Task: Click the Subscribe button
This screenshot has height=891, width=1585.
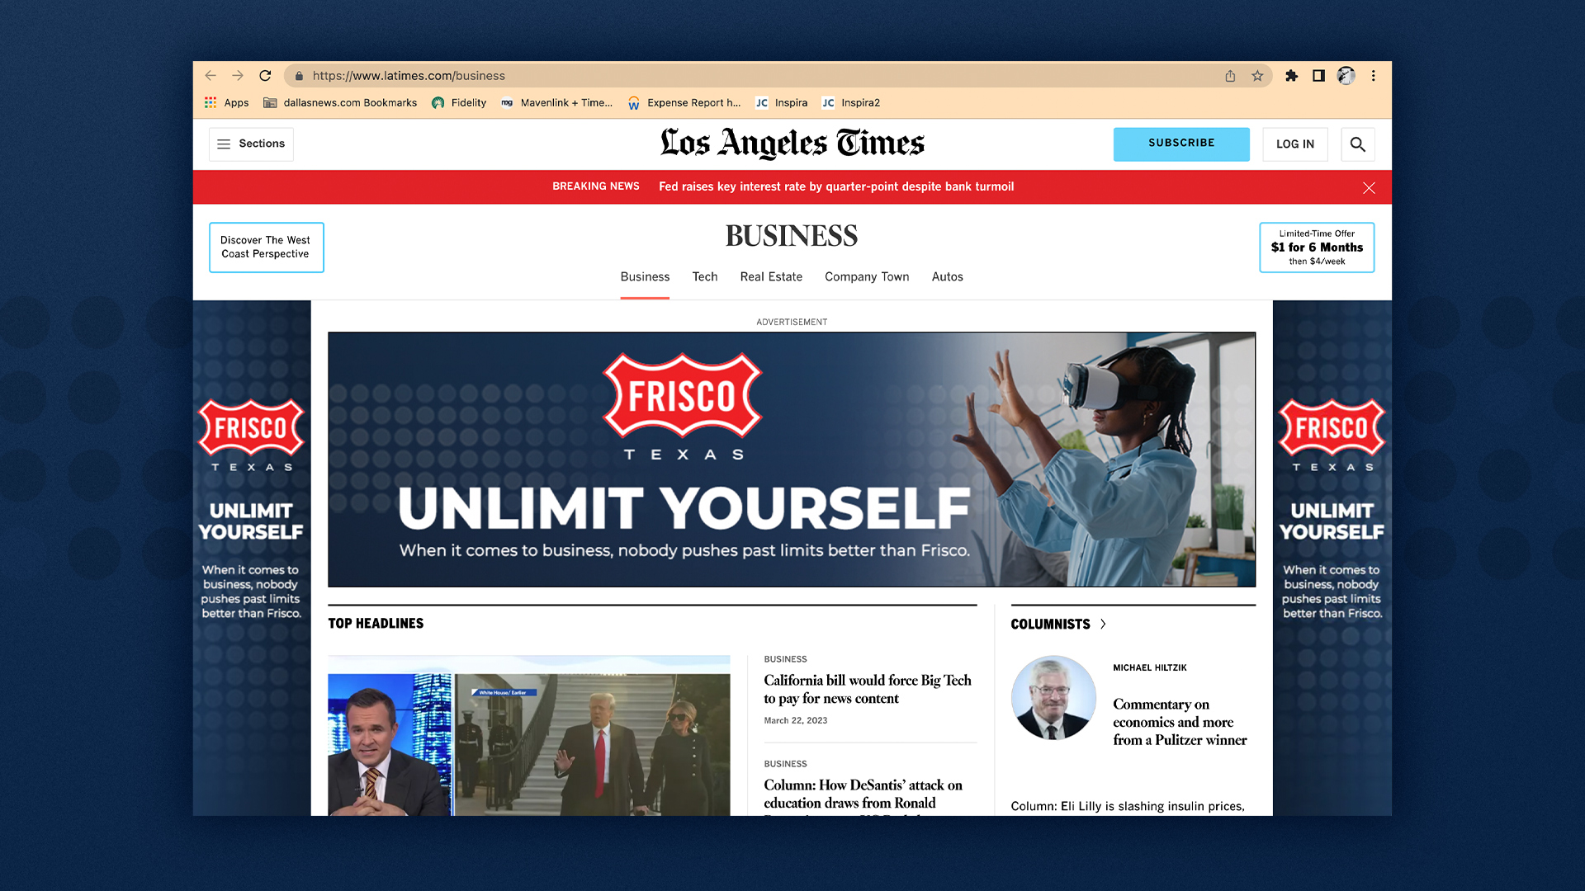Action: (1180, 144)
